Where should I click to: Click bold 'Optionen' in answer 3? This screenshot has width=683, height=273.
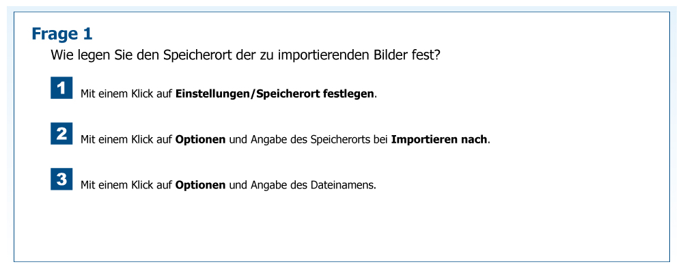(x=200, y=185)
